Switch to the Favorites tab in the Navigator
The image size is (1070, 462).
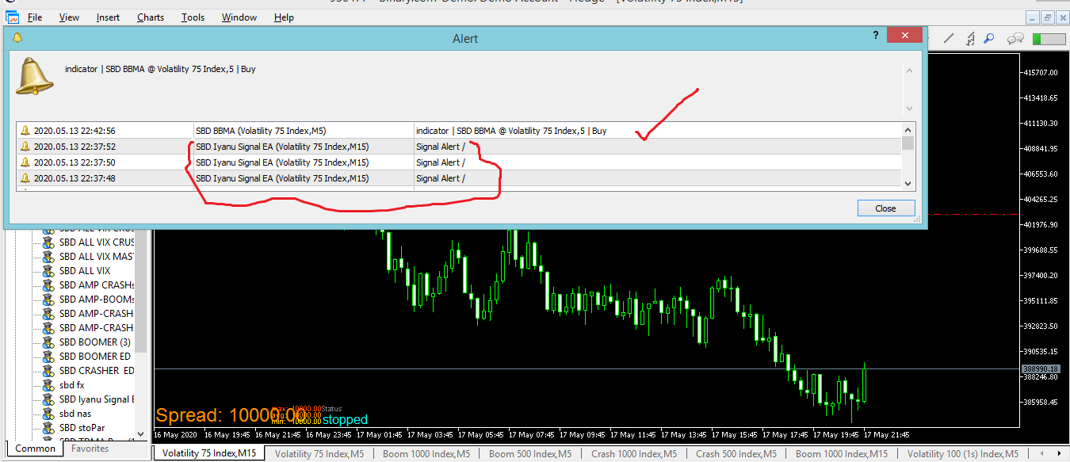pyautogui.click(x=90, y=449)
